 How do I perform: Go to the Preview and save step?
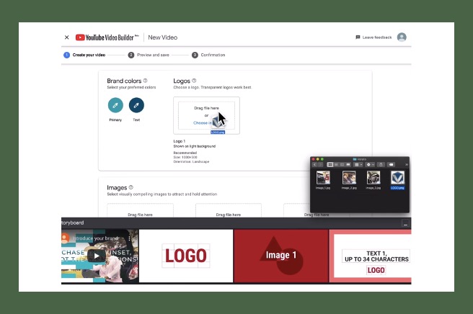coord(149,55)
